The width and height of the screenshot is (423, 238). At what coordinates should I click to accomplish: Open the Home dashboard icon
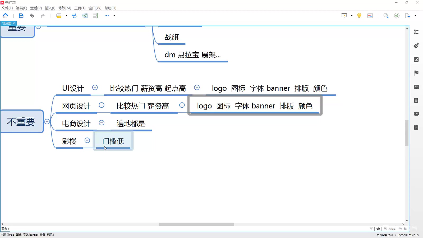tap(5, 16)
